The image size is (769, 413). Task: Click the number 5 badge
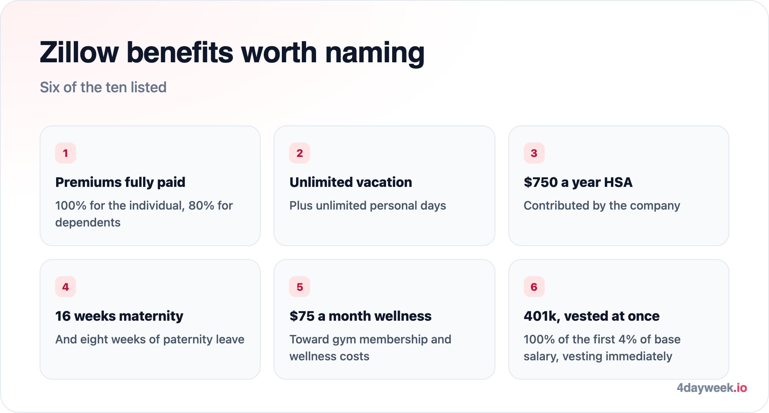pyautogui.click(x=300, y=287)
